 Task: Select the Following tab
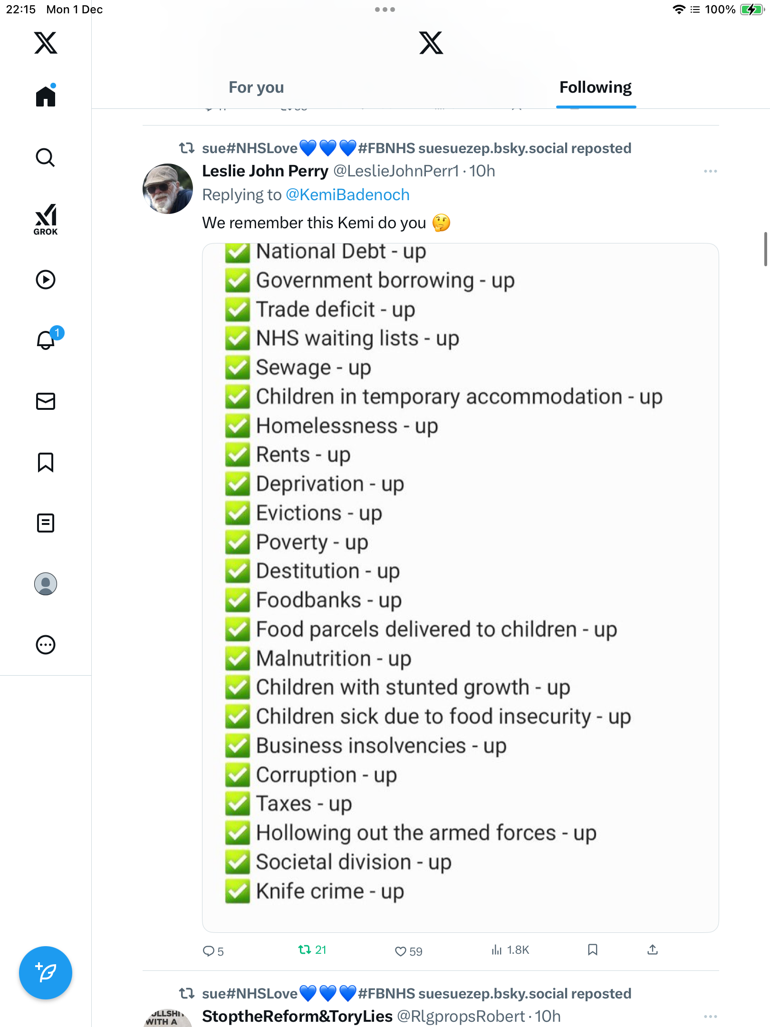(x=595, y=87)
